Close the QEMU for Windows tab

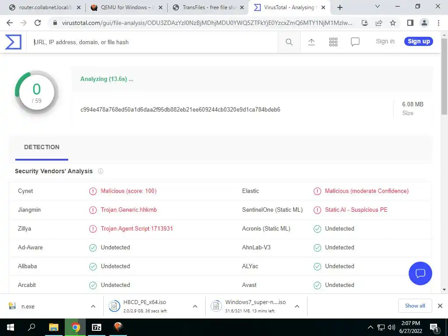pos(160,8)
